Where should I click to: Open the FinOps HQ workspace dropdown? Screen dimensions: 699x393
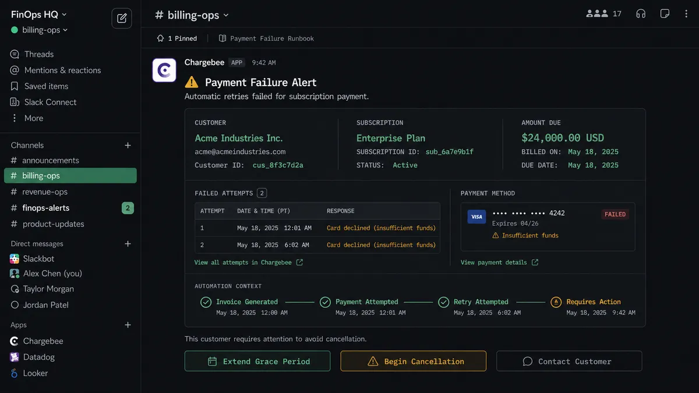[39, 14]
